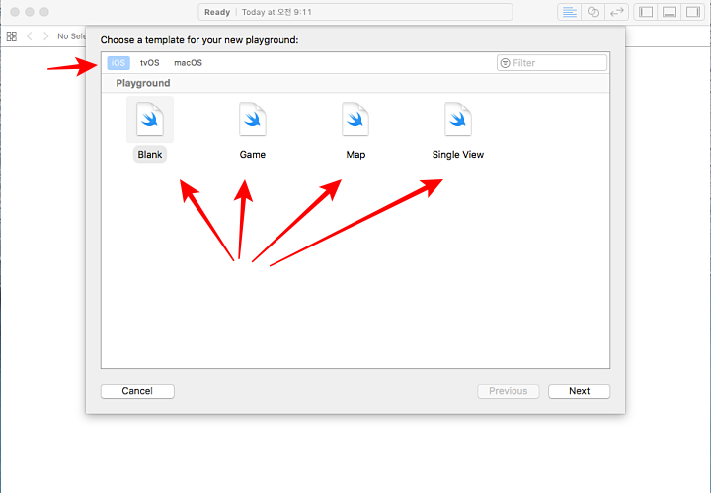Click the Ready activity status bar
This screenshot has height=493, width=711.
tap(355, 12)
